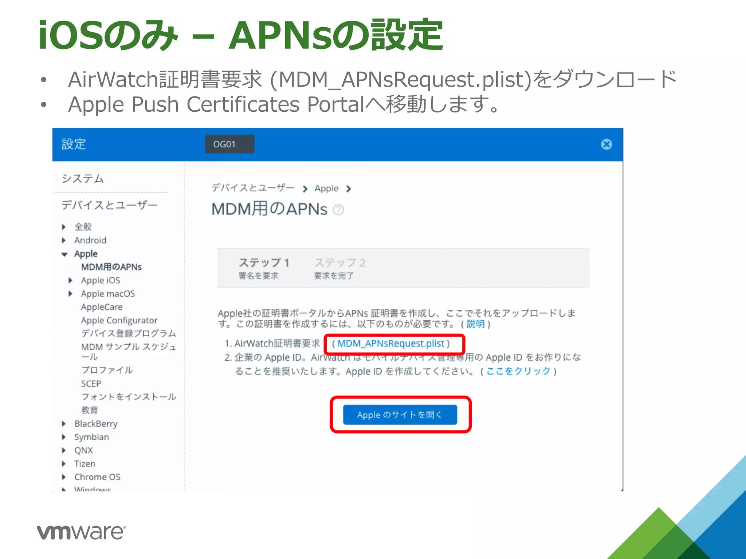
Task: Expand the BlackBerry tree node
Action: pos(64,424)
